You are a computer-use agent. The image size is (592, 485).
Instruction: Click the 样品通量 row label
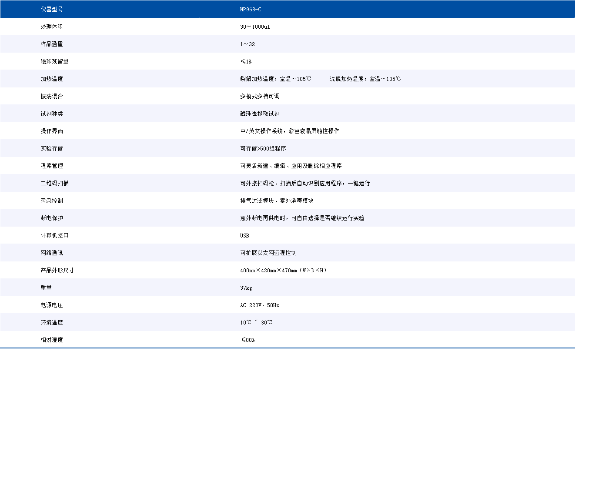click(52, 44)
